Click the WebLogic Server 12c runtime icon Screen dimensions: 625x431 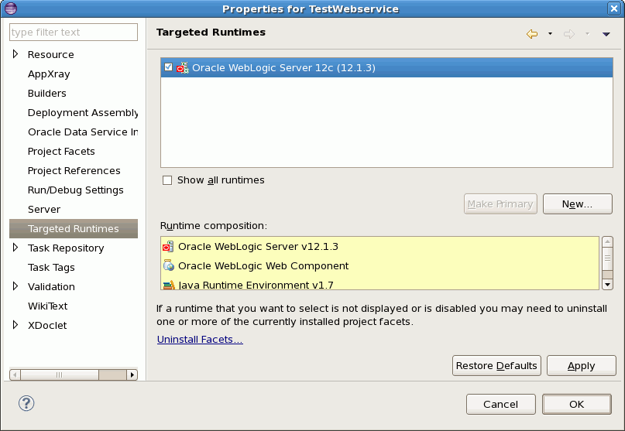pyautogui.click(x=183, y=68)
